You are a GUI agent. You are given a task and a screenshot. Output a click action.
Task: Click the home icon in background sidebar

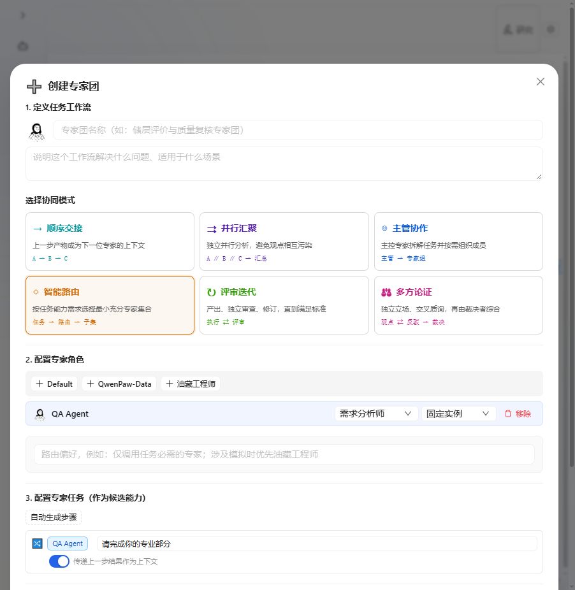click(23, 47)
